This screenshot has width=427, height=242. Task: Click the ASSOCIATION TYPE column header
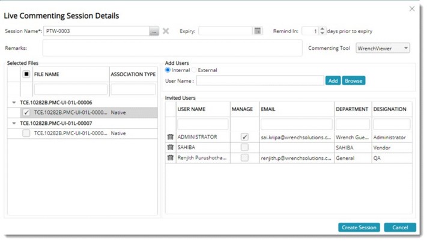pos(133,75)
